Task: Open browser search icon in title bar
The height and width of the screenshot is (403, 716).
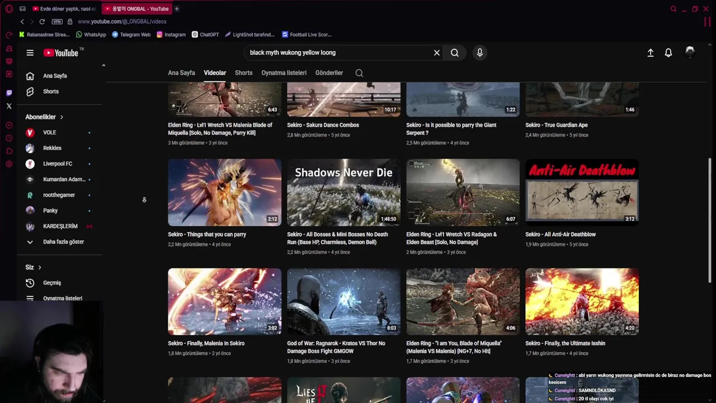Action: [x=673, y=9]
